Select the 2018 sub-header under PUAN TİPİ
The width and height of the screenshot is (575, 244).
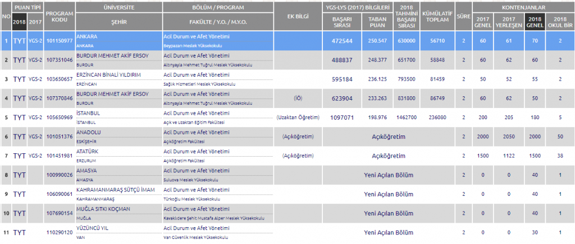tap(19, 21)
